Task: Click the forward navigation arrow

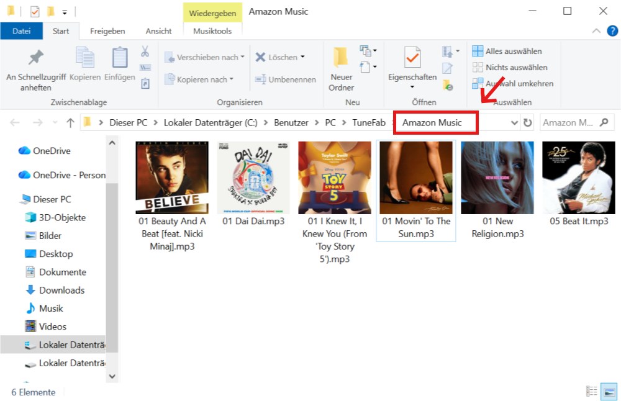Action: 38,123
